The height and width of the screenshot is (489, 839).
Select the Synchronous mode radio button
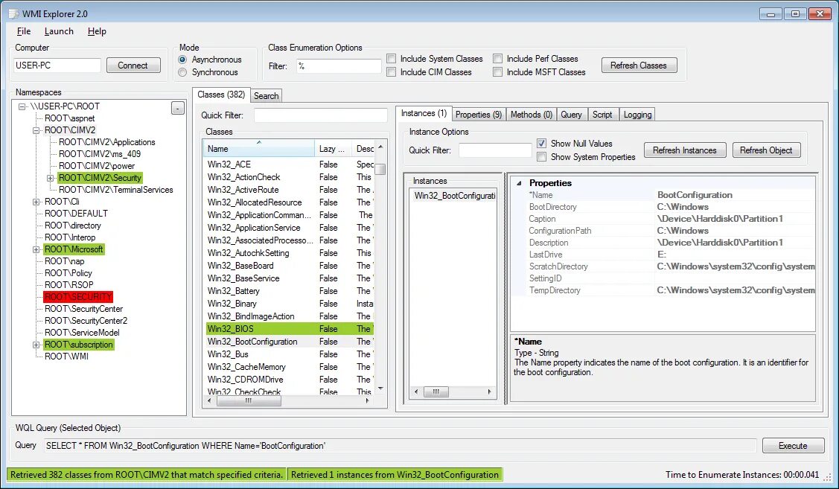[x=182, y=72]
